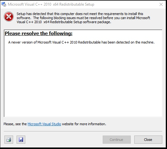Click the printer icon button

point(9,140)
